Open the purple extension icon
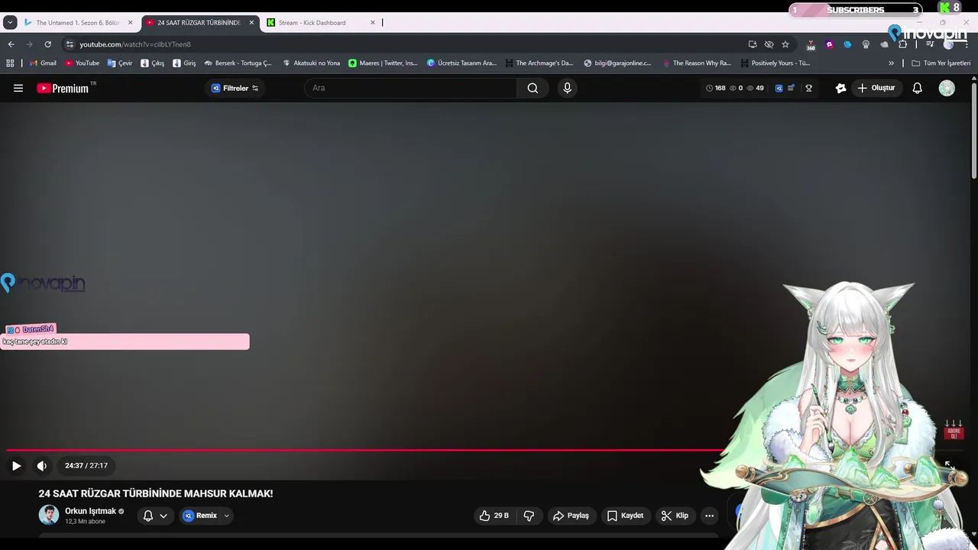The image size is (978, 550). pos(829,44)
